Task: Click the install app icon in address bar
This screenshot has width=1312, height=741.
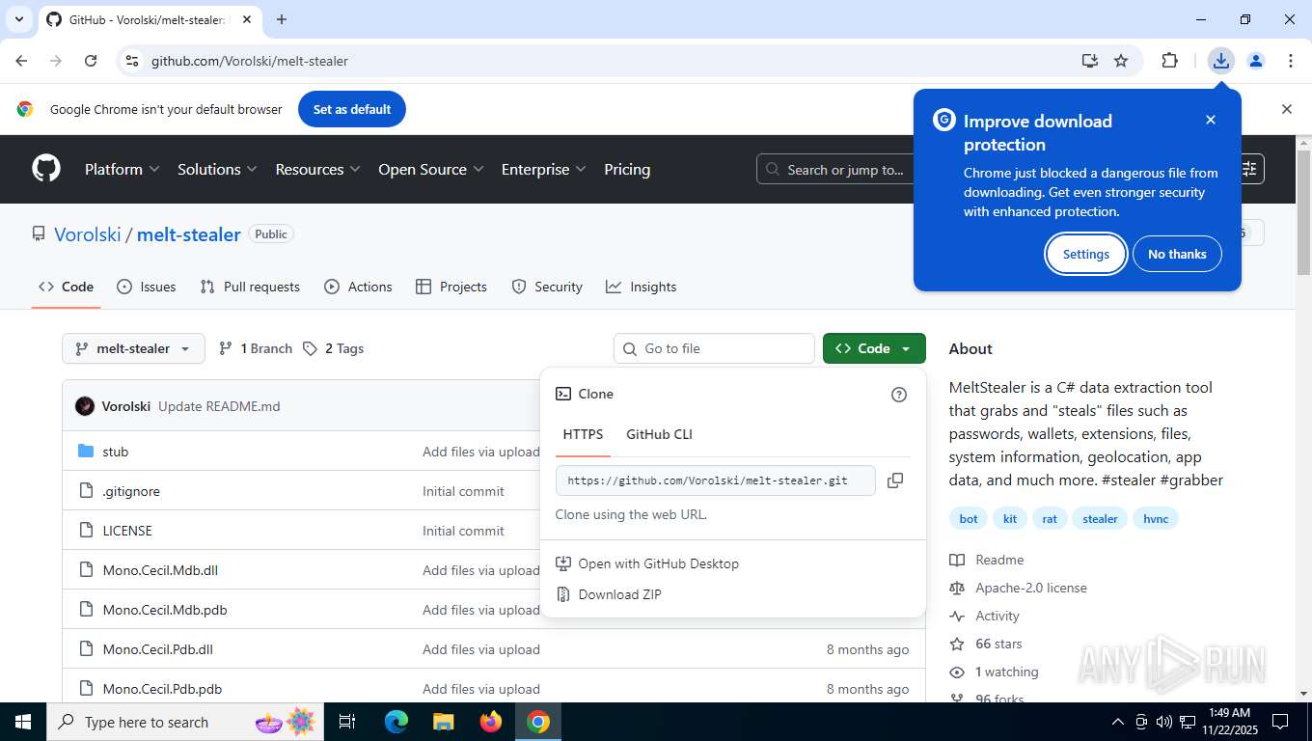Action: 1090,61
